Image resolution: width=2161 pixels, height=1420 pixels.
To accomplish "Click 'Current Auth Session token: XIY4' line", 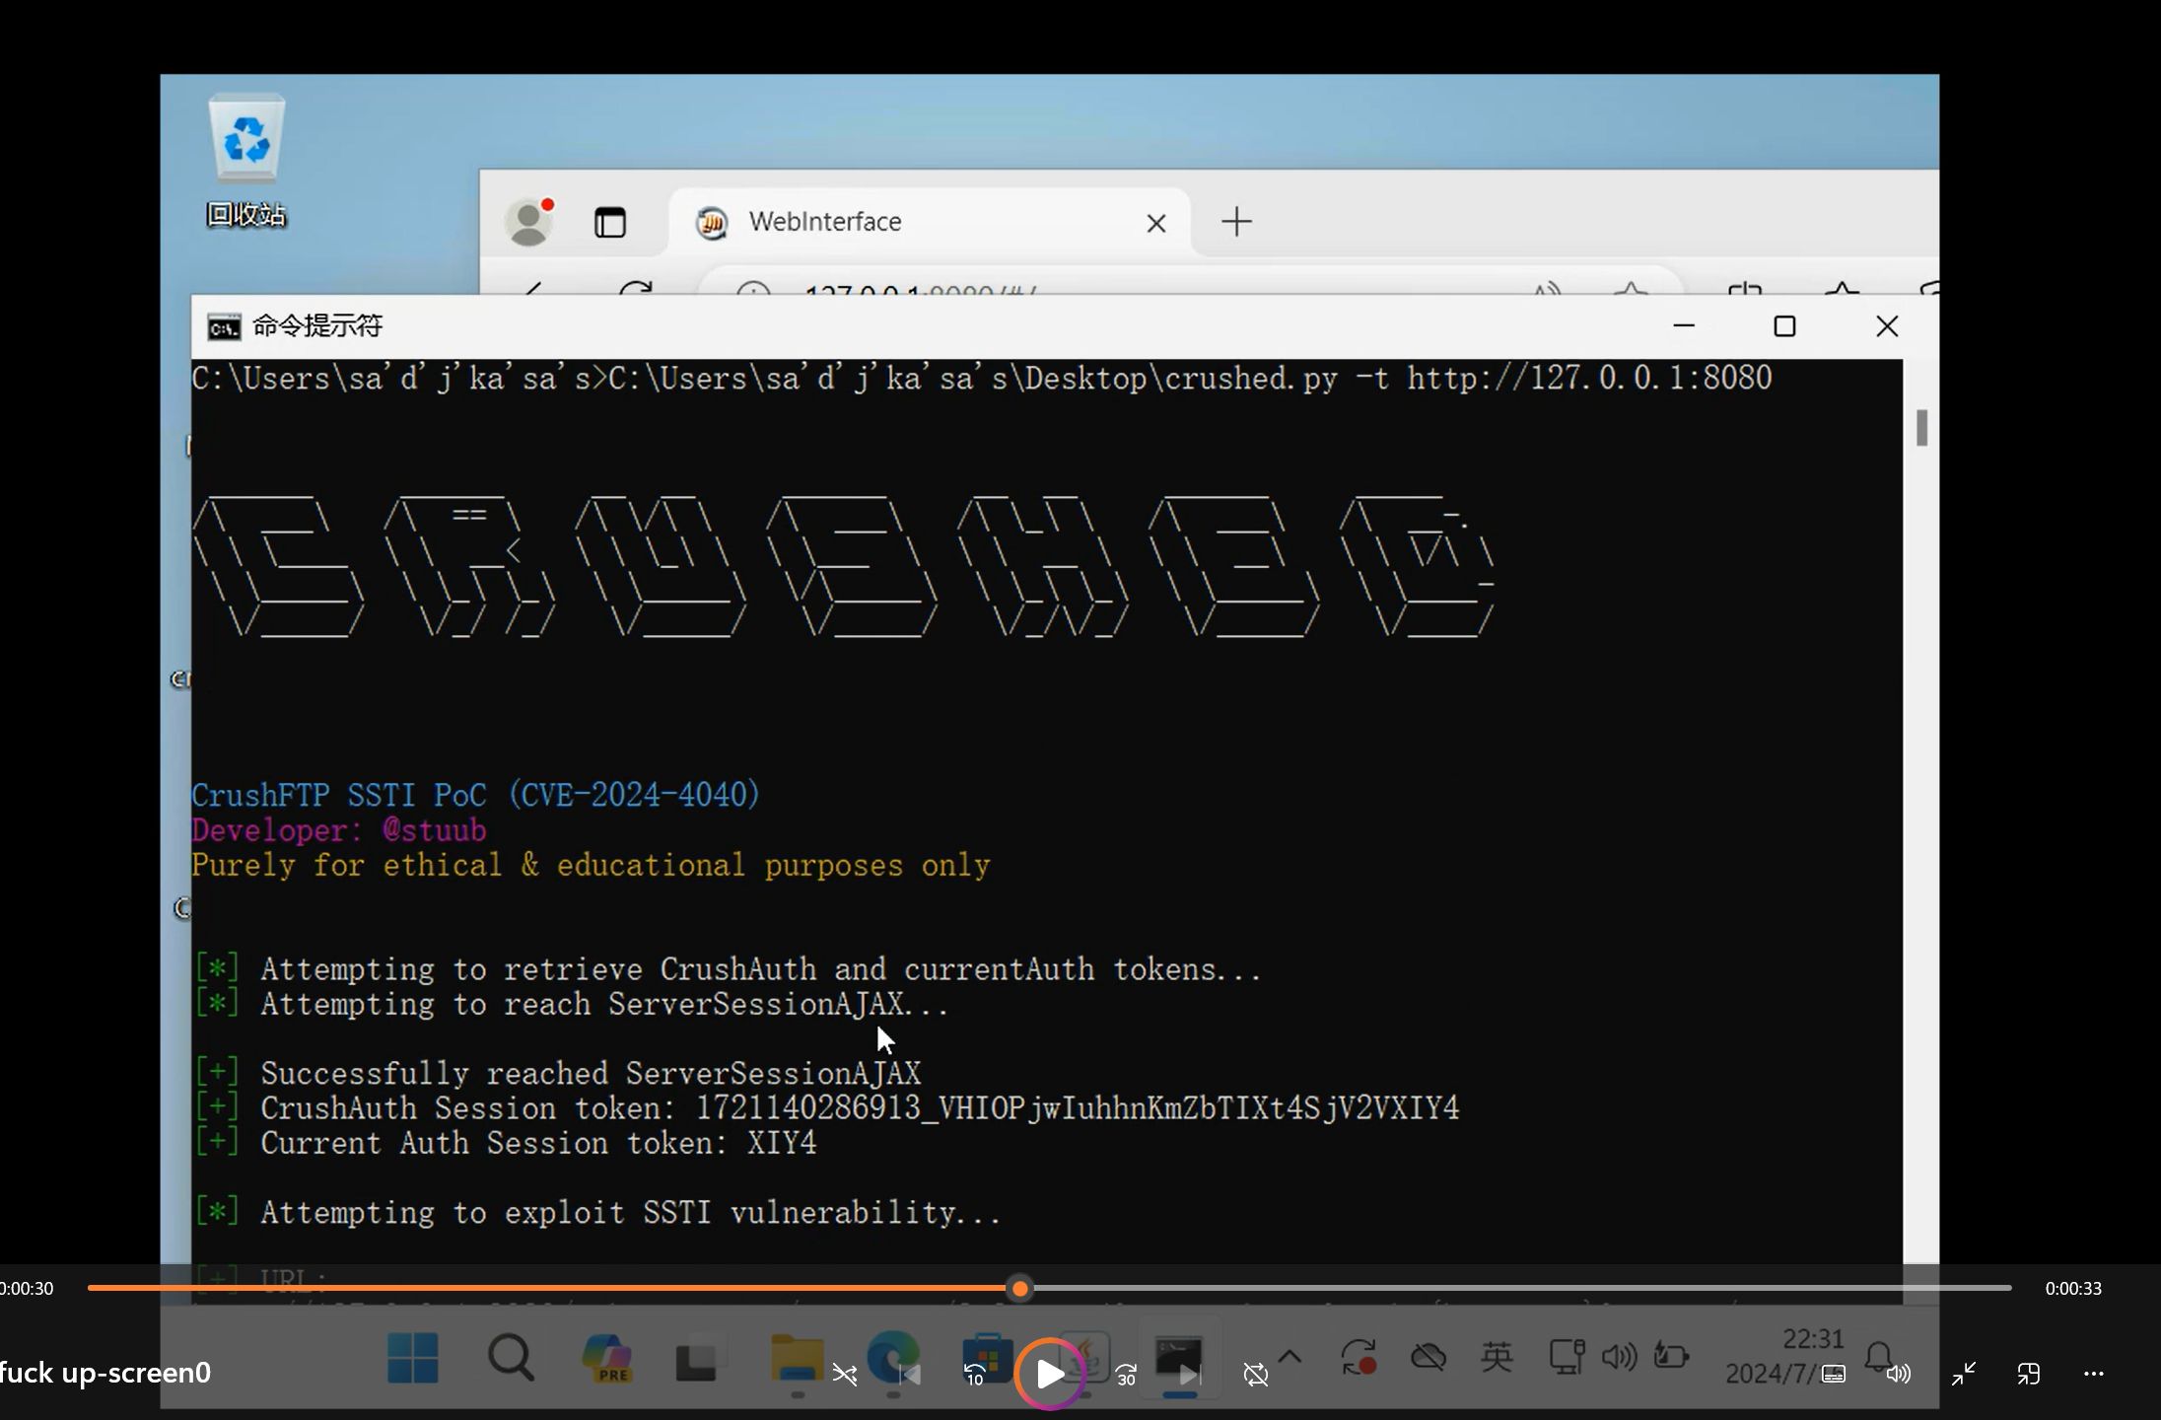I will pos(506,1144).
